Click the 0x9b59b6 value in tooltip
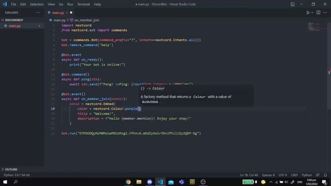The image size is (331, 186). coord(150,102)
